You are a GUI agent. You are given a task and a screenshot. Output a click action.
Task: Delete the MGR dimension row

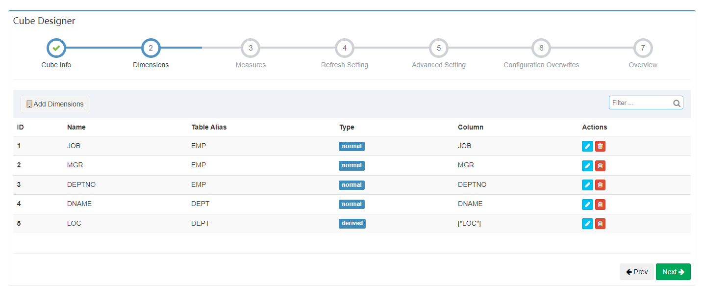600,166
